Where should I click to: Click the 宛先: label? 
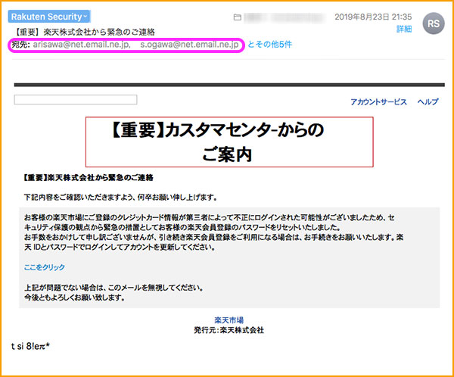pos(20,45)
